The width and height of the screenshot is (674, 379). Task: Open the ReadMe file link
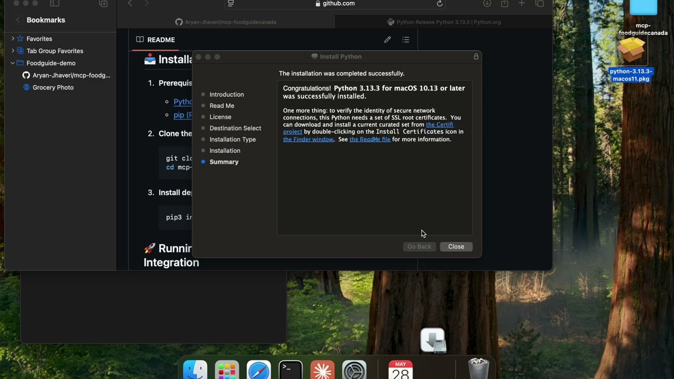(x=370, y=139)
